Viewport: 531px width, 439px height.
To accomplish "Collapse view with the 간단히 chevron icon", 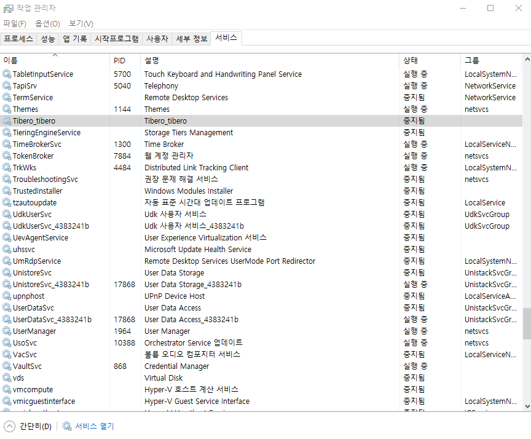I will point(9,426).
